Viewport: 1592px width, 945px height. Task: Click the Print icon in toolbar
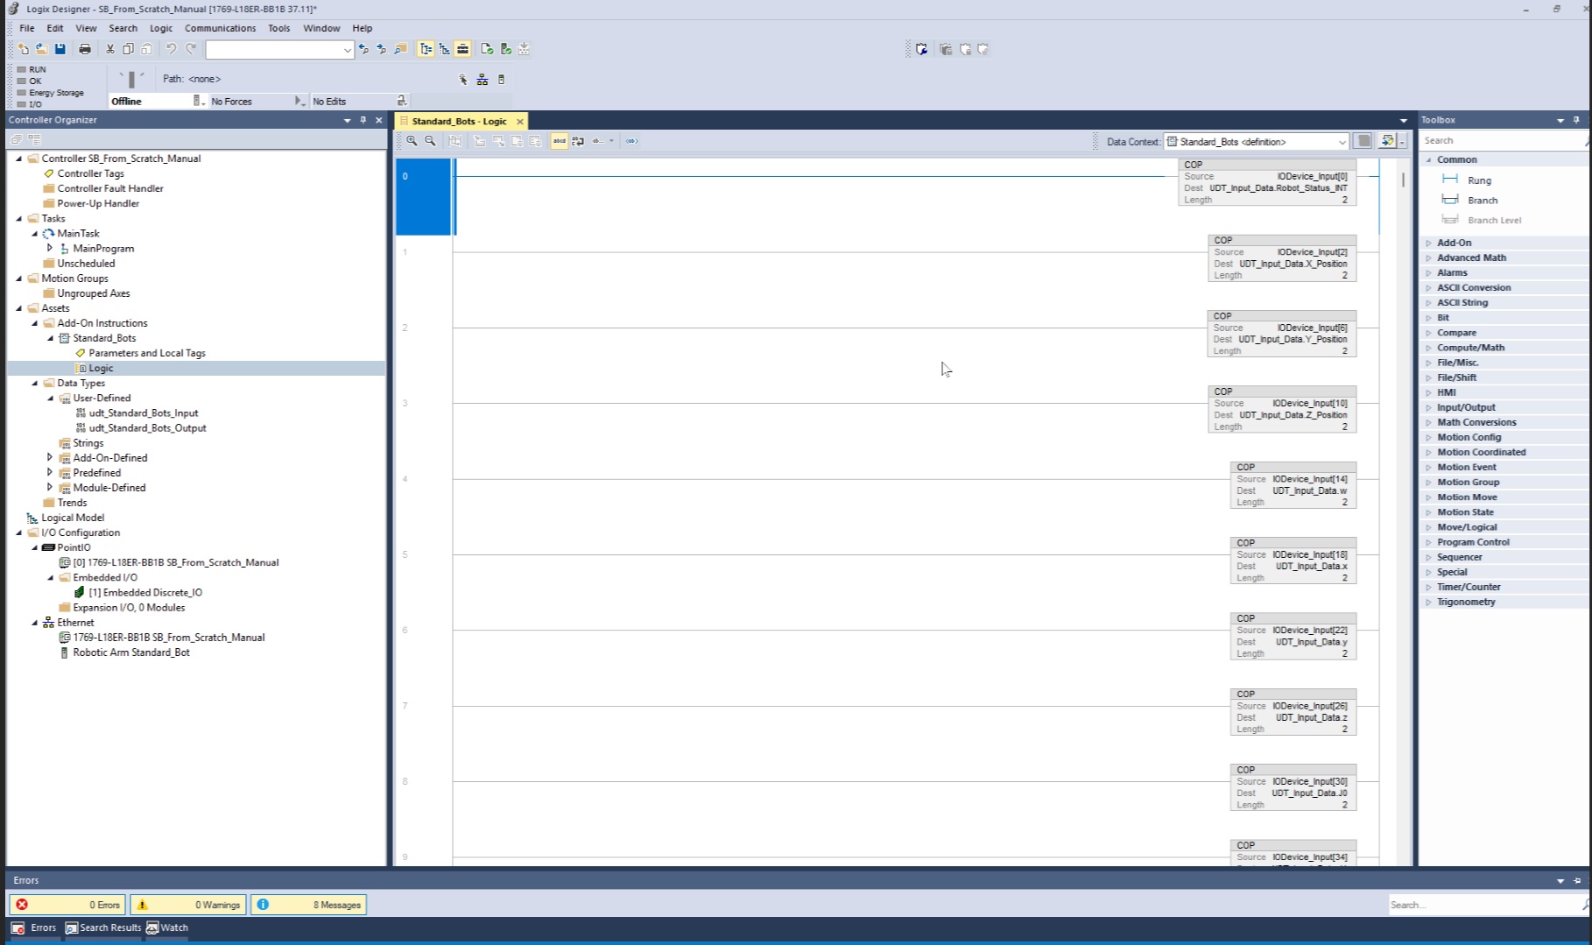[x=85, y=49]
